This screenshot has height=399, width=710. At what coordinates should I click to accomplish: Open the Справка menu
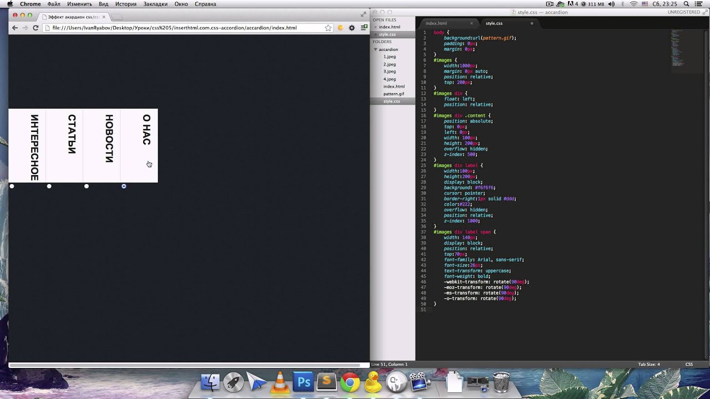coord(205,4)
